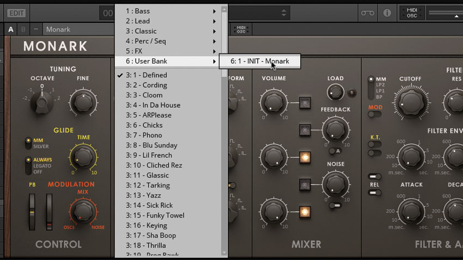Select preset 3: 17 - Sha Boop
463x260 pixels.
point(168,236)
